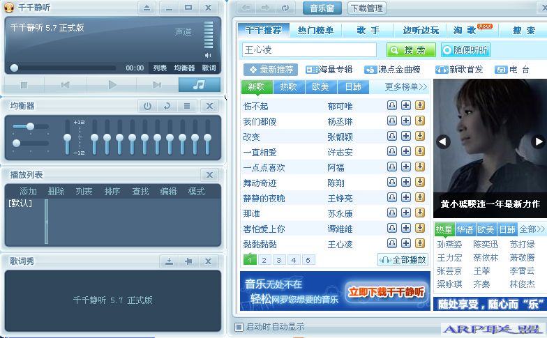The width and height of the screenshot is (547, 338).
Task: Expand 更多榜单 link
Action: (406, 86)
